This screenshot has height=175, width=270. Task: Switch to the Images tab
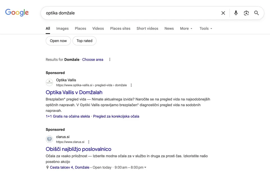(x=62, y=29)
